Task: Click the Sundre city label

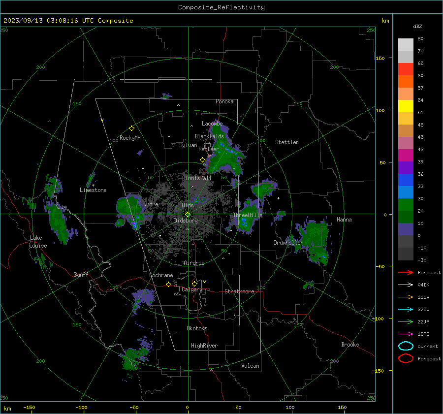Action: tap(149, 204)
